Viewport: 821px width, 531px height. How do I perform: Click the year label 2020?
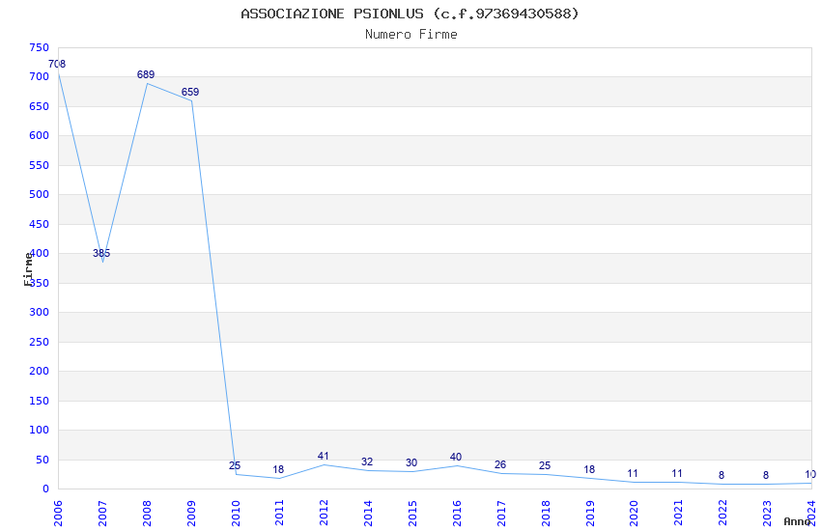tap(635, 514)
